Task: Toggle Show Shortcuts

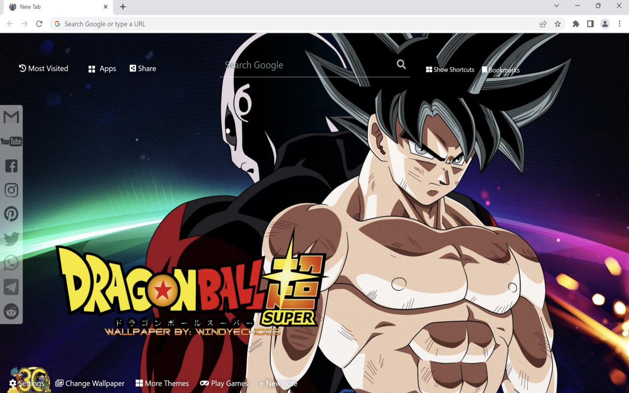Action: (450, 70)
